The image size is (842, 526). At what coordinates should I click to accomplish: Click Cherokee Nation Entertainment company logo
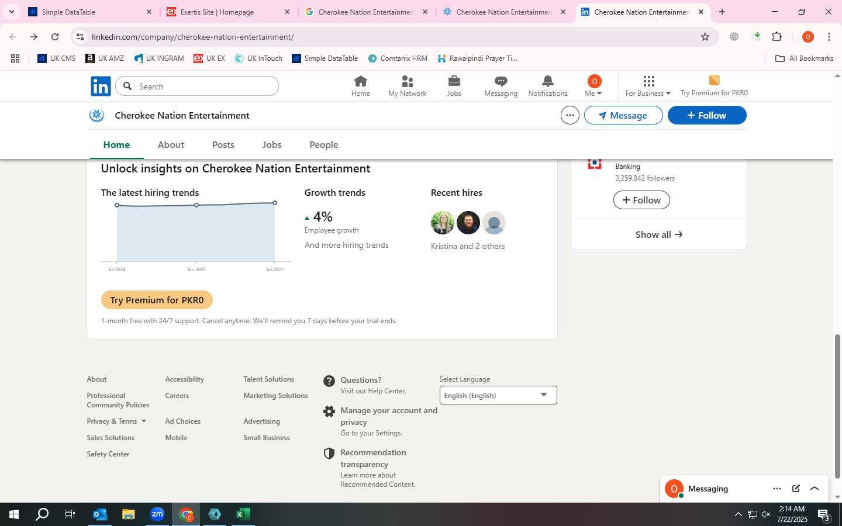[96, 115]
